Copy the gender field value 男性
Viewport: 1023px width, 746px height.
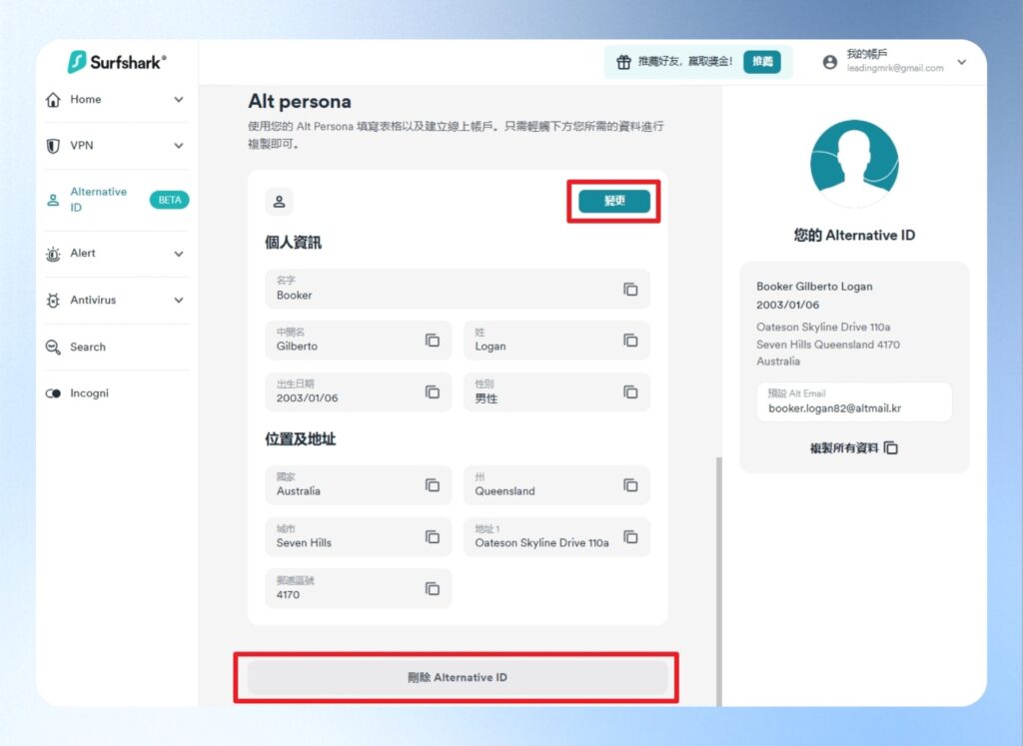(630, 391)
